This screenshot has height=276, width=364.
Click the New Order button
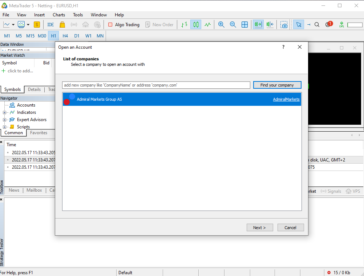159,25
